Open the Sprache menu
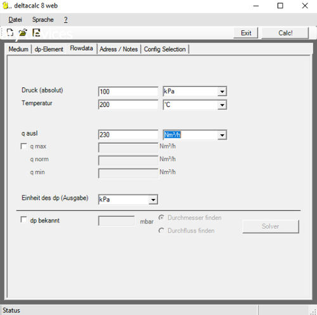Viewport: 317px width, 315px height. coord(43,20)
